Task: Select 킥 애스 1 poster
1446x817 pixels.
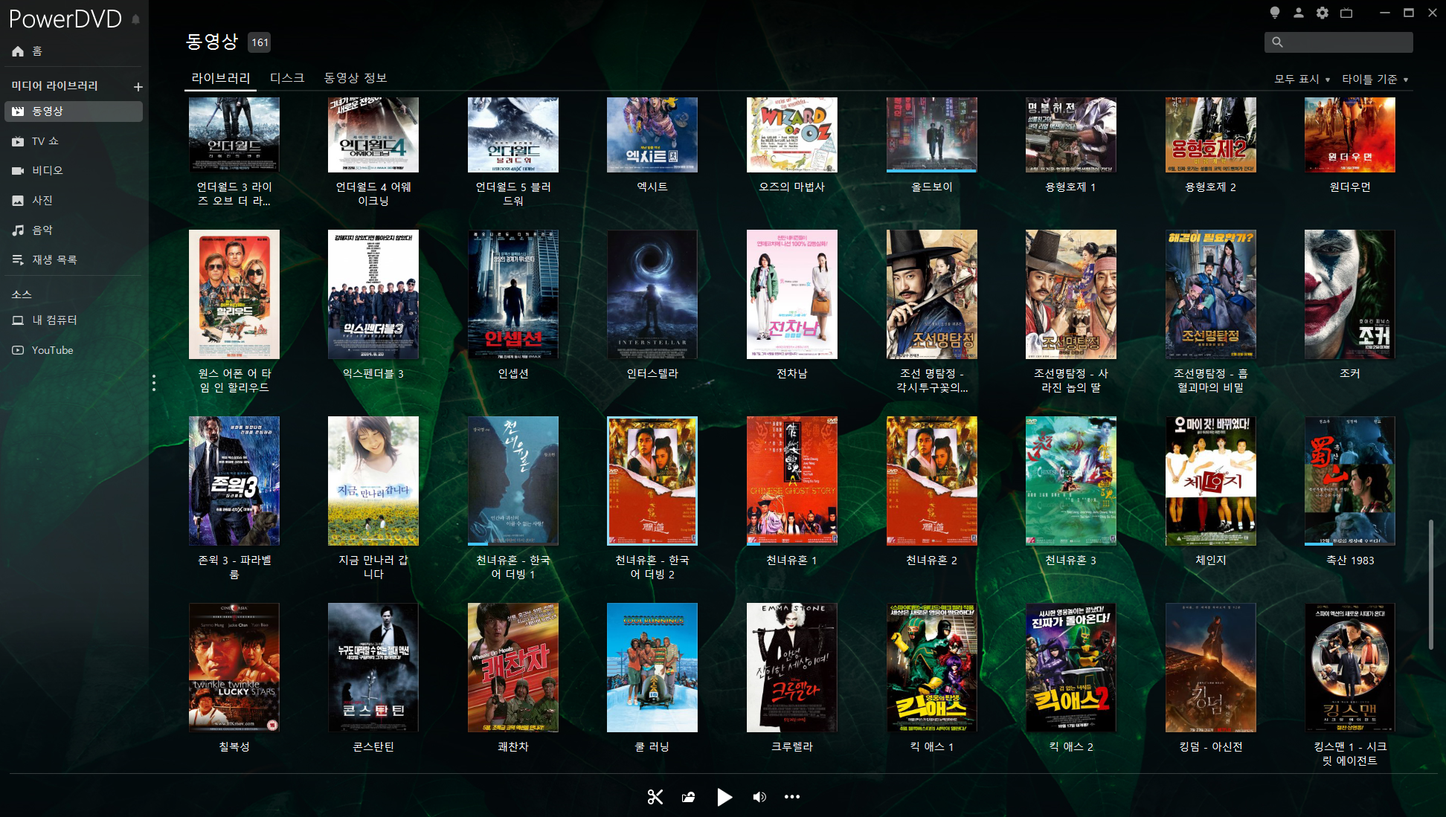Action: pos(932,668)
